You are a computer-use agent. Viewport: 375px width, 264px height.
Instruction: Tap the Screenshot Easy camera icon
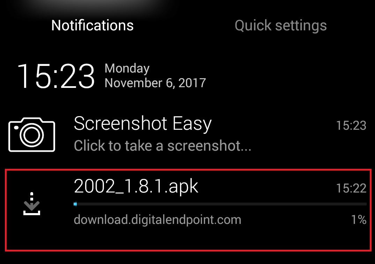[x=32, y=134]
